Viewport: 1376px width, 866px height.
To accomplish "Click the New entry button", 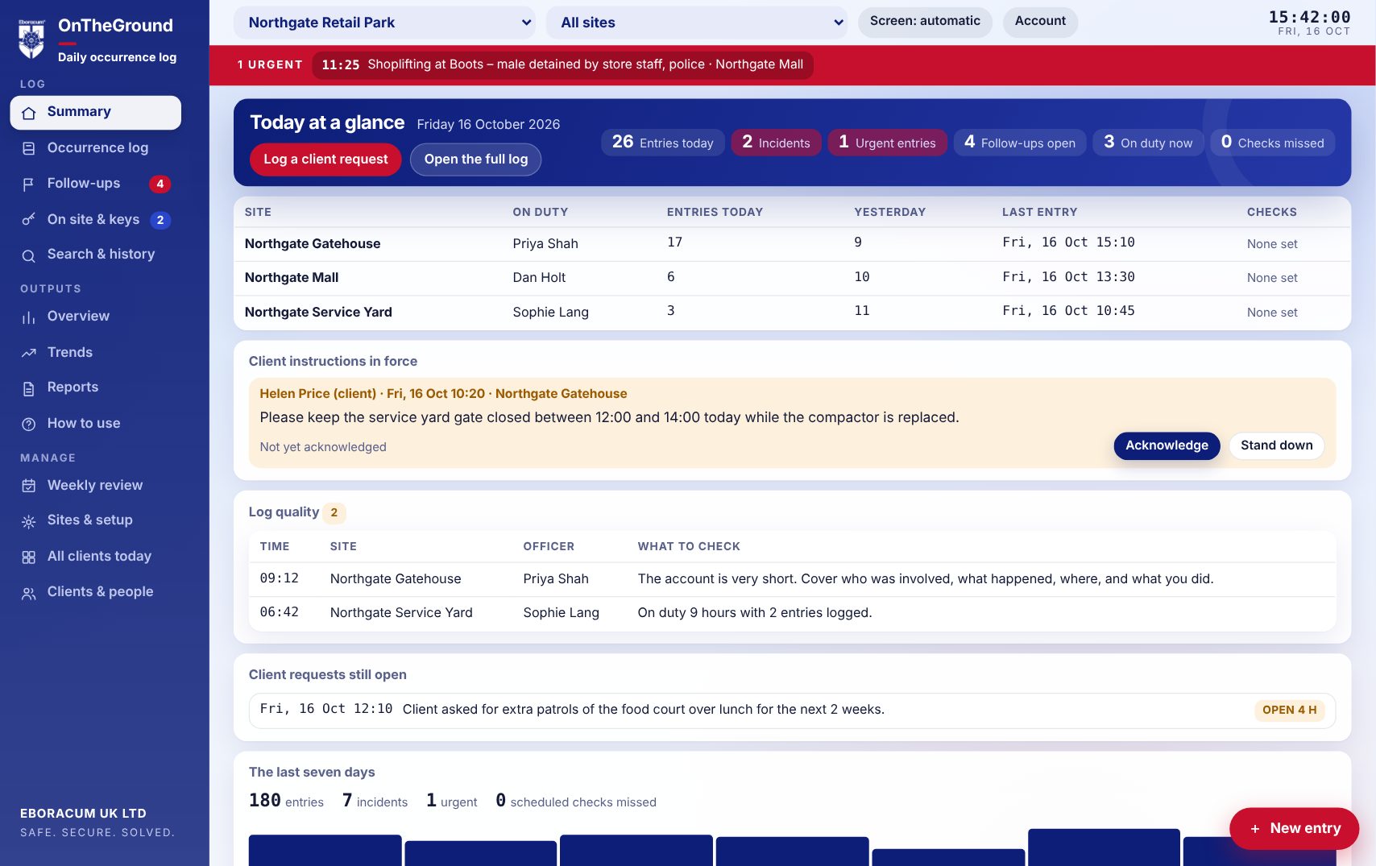I will [x=1295, y=828].
